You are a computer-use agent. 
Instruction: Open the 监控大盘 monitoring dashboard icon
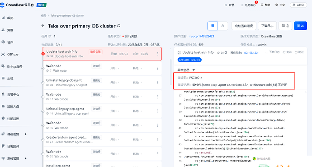pyautogui.click(x=3, y=107)
